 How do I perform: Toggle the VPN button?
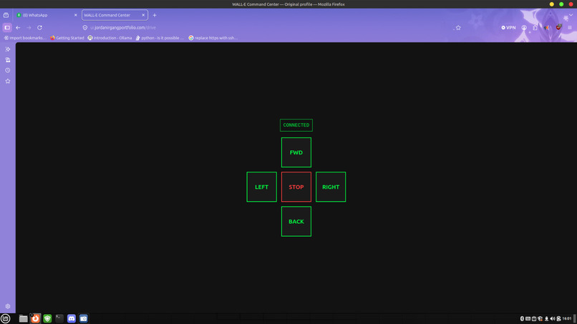click(508, 28)
